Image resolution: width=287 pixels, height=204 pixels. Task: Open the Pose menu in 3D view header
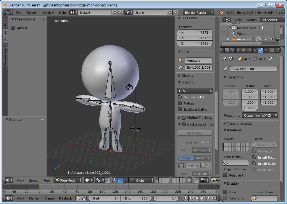click(47, 180)
